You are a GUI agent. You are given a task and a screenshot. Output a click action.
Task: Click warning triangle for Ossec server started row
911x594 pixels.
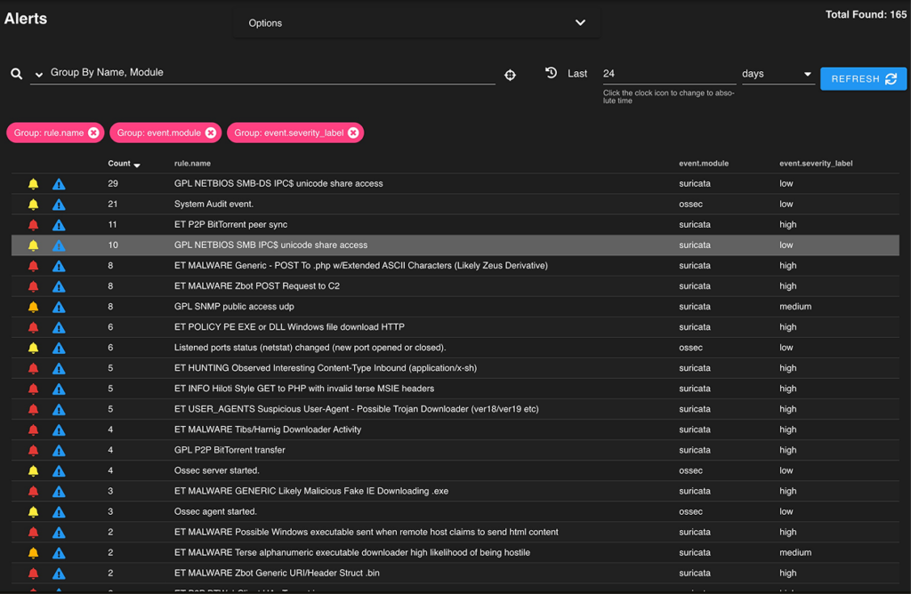click(59, 471)
